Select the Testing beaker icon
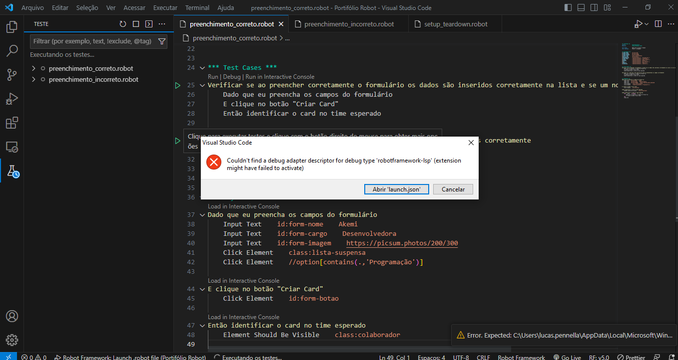The height and width of the screenshot is (360, 678). pos(12,171)
